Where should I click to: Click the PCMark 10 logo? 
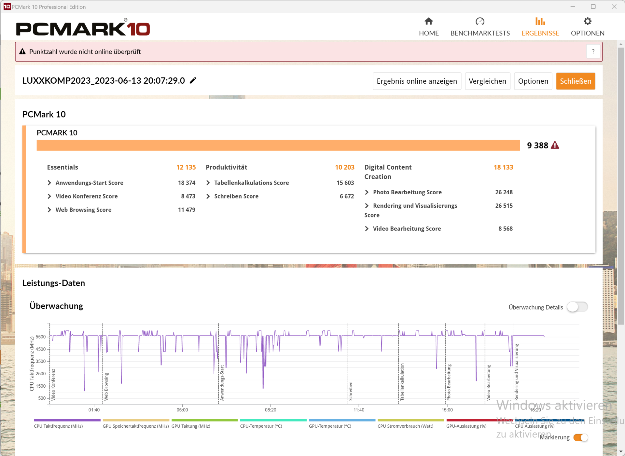[x=83, y=27]
